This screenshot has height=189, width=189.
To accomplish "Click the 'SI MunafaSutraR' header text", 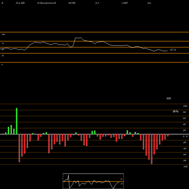I will [x=46, y=3].
